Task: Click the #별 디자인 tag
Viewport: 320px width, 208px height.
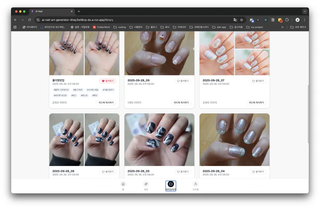Action: pos(78,90)
